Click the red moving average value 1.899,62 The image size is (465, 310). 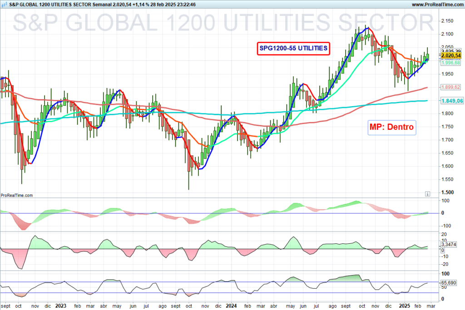451,87
